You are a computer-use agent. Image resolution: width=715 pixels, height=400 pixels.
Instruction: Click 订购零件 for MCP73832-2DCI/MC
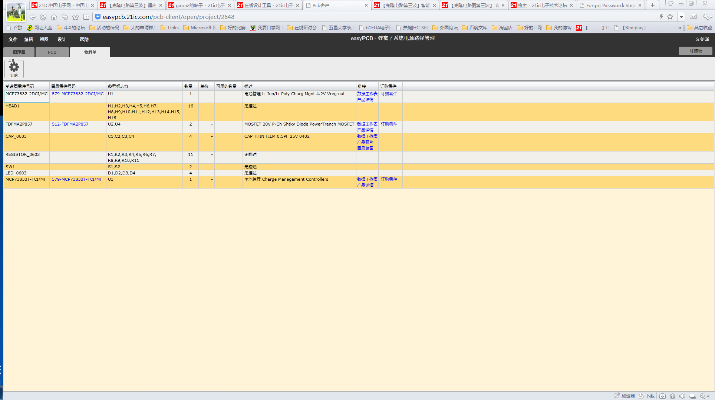389,94
